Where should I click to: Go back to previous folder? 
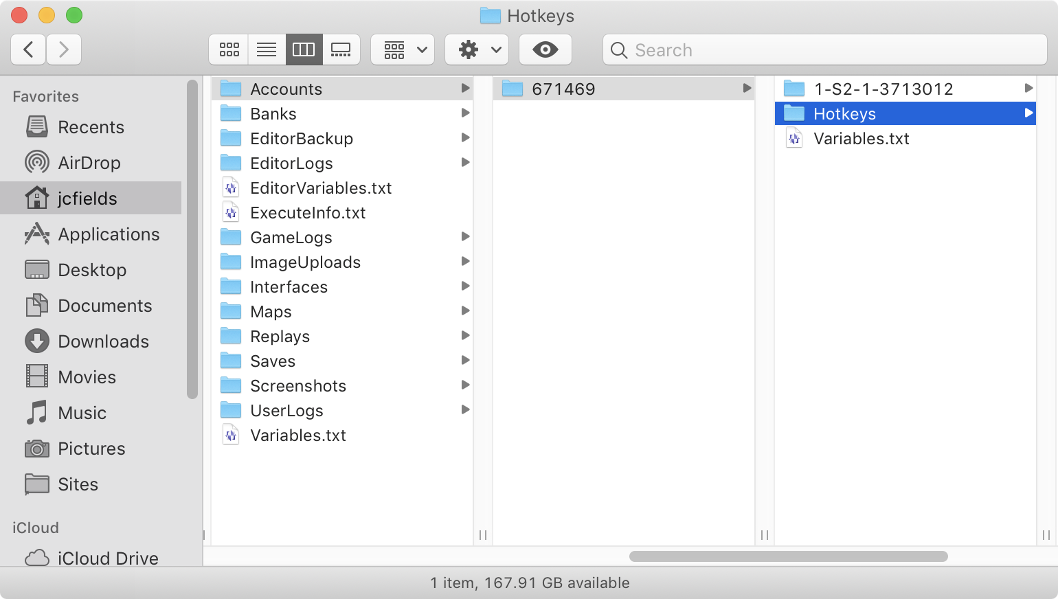pos(28,49)
